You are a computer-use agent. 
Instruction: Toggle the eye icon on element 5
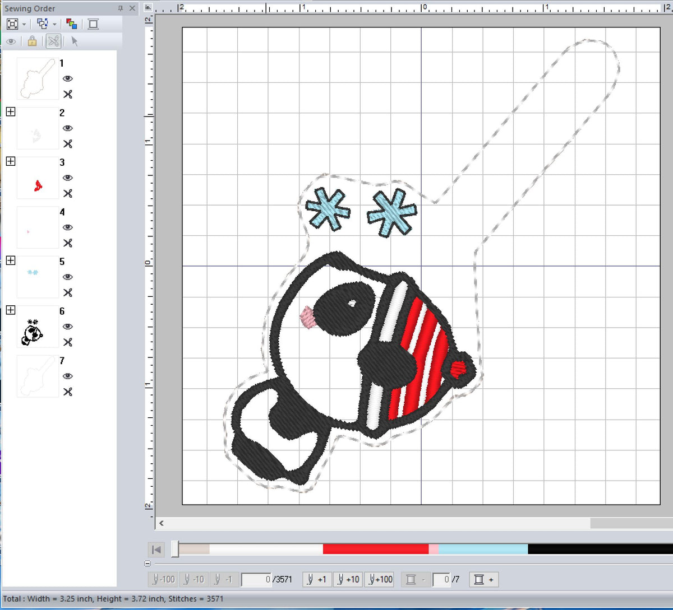(x=68, y=277)
